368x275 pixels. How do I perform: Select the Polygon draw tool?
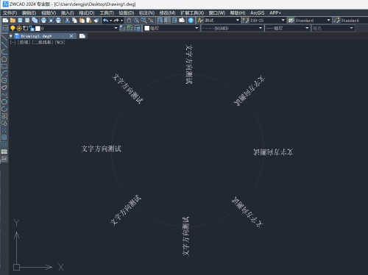coord(4,59)
